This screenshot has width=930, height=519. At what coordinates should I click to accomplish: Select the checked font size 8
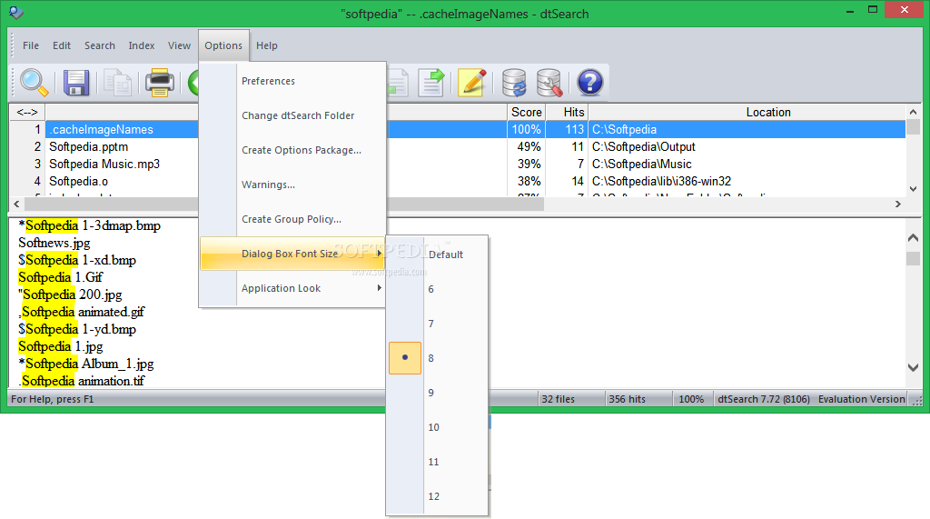(437, 357)
